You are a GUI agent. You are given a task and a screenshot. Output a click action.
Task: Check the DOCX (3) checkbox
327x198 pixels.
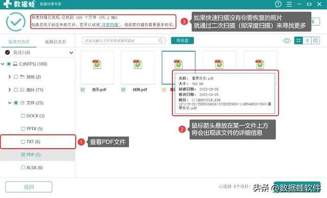click(23, 116)
